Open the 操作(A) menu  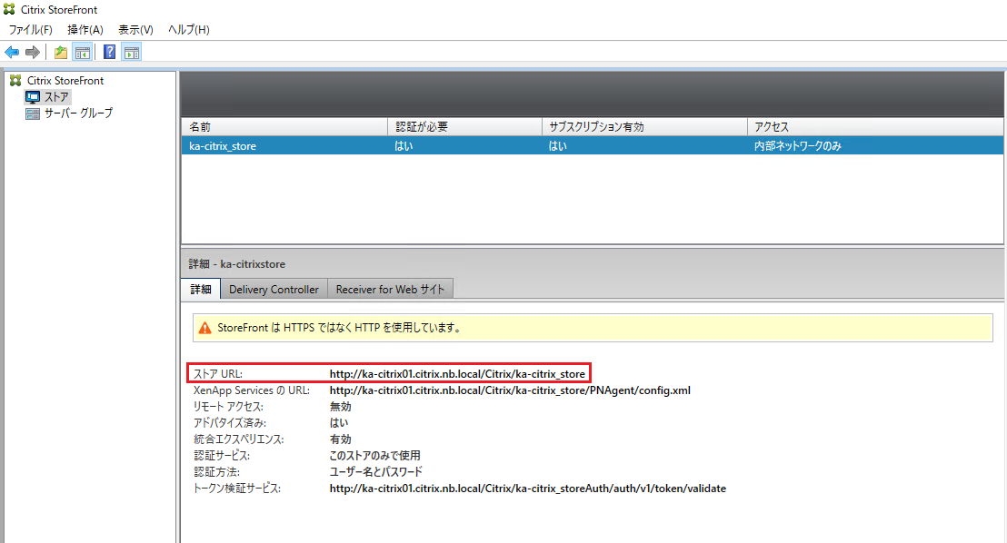click(85, 30)
